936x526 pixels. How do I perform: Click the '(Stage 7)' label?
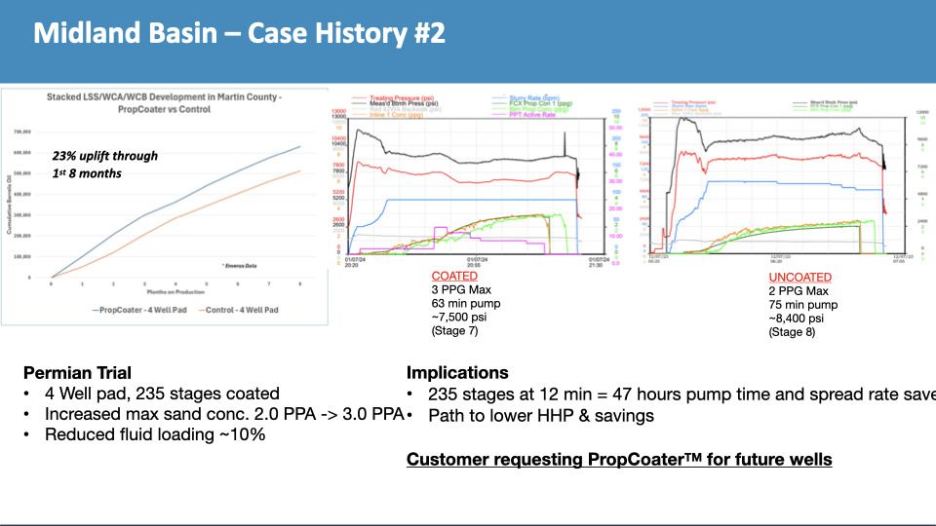[454, 331]
